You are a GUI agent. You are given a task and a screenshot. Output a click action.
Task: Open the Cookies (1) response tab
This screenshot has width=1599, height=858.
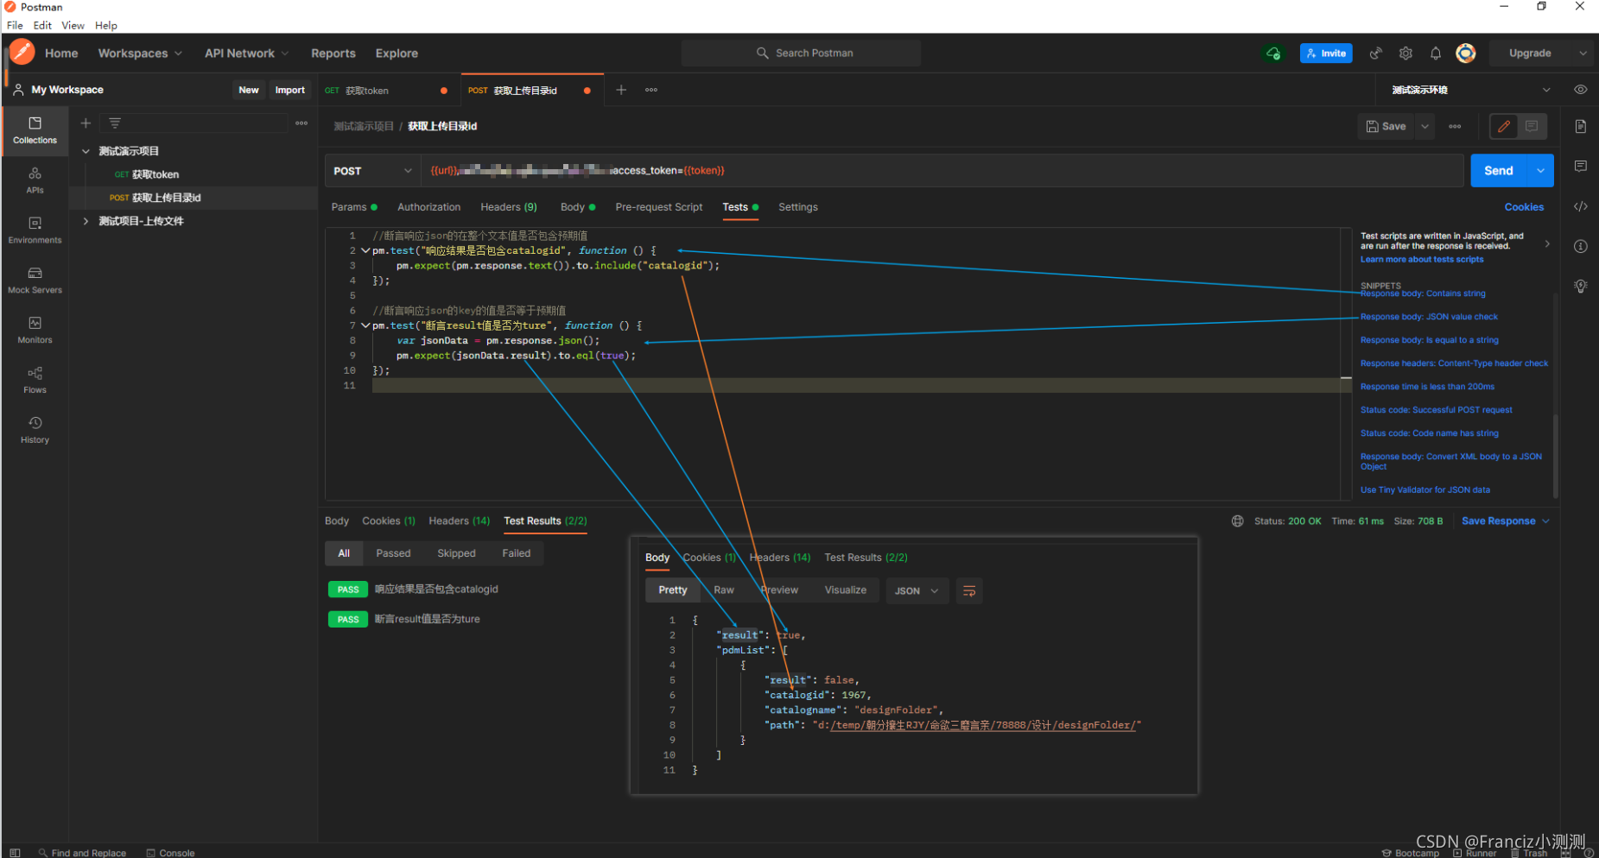(x=389, y=521)
